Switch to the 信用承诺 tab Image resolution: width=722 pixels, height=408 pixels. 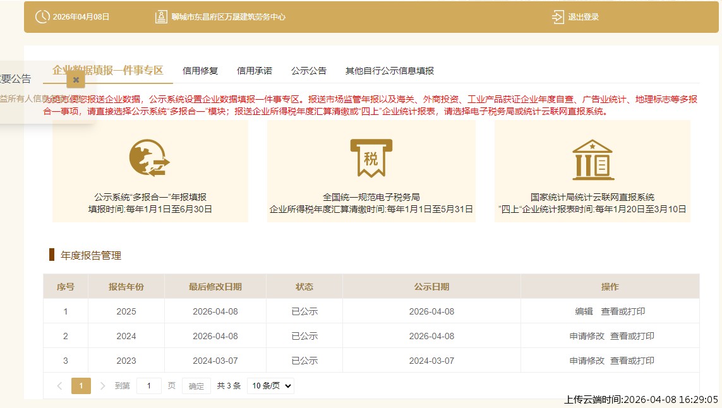click(x=255, y=71)
